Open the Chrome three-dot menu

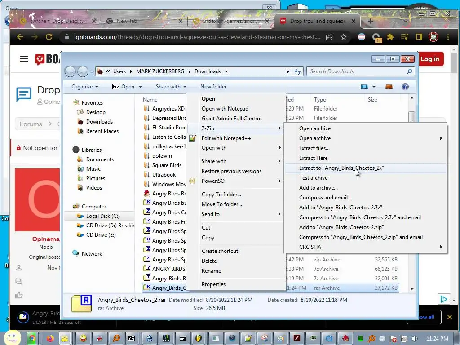pyautogui.click(x=448, y=37)
